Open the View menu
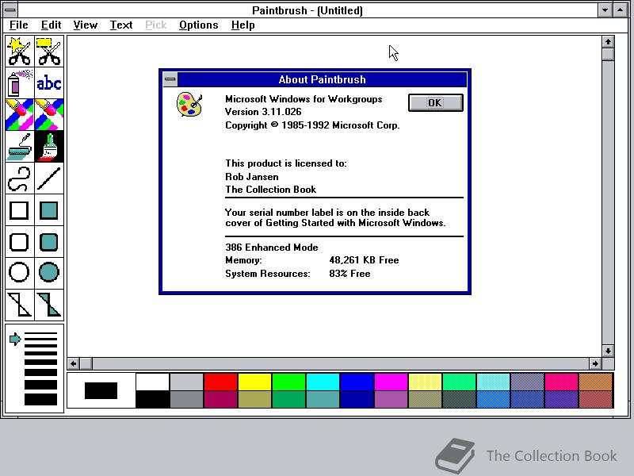Viewport: 634px width, 476px height. pyautogui.click(x=86, y=25)
